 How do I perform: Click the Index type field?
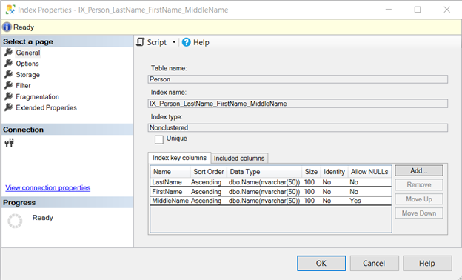pos(298,127)
